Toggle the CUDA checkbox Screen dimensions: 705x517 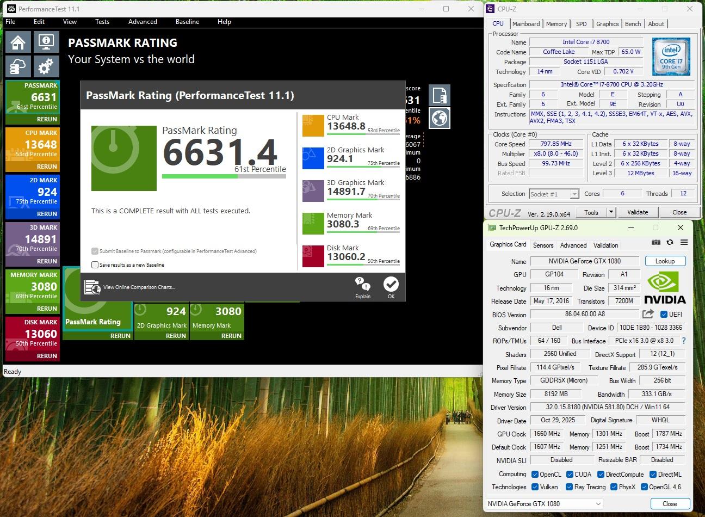point(570,475)
